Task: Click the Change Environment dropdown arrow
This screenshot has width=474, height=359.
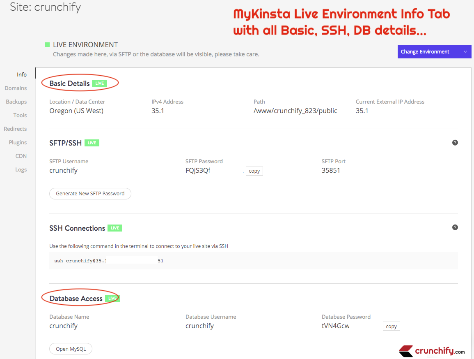Action: (465, 52)
